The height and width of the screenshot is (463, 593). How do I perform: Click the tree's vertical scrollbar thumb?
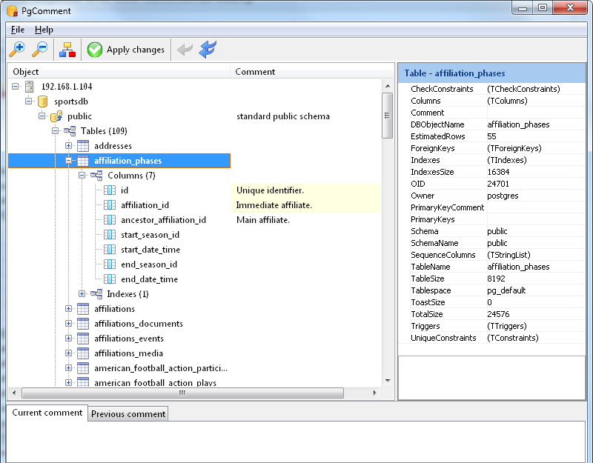[x=387, y=115]
